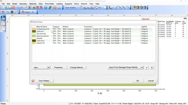Click the monitor display toolbar icon
The width and height of the screenshot is (188, 105).
point(30,8)
